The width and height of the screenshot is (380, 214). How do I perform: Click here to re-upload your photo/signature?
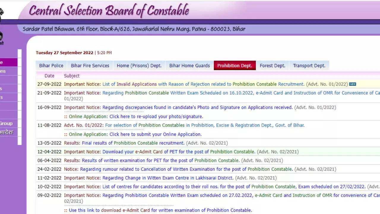click(x=156, y=117)
